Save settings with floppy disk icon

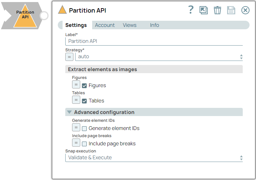pos(231,10)
